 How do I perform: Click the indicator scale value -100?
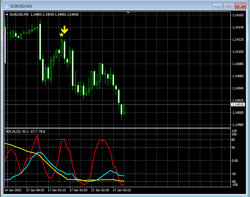234,185
